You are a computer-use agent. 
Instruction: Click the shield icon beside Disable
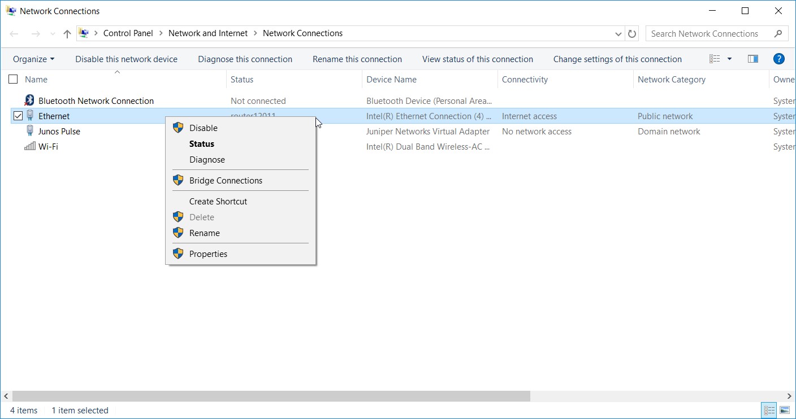(178, 128)
